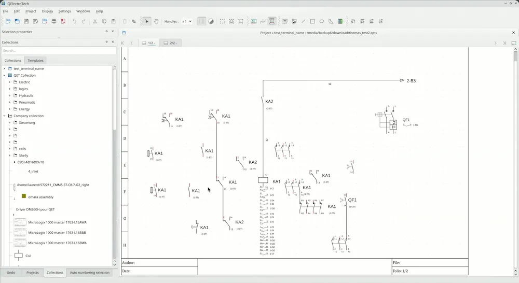This screenshot has width=519, height=283.
Task: Expand the Pneumatic folder
Action: coord(9,103)
